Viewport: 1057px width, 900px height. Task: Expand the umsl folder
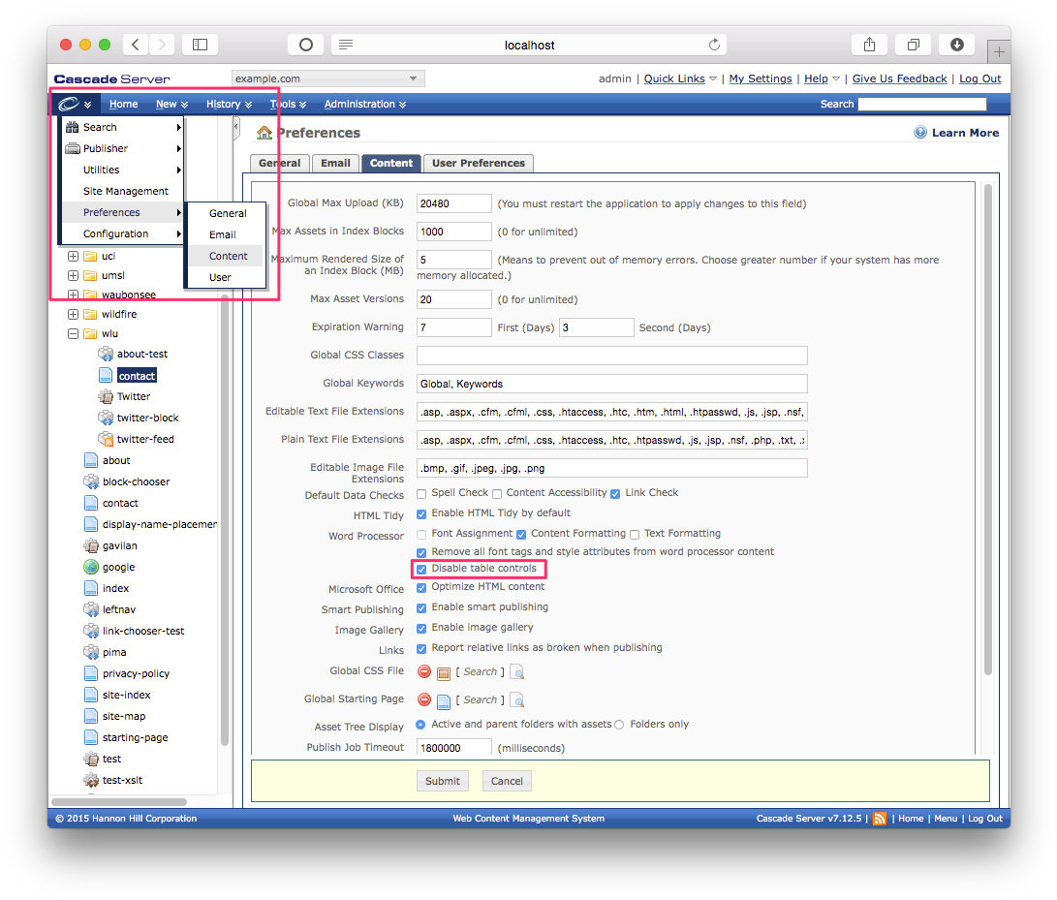pos(73,275)
